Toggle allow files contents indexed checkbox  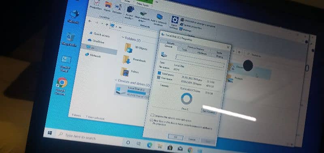coord(151,120)
